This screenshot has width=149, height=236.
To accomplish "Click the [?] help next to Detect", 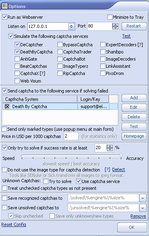I will pyautogui.click(x=107, y=170).
